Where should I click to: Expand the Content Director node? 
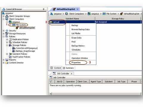(x=4, y=63)
